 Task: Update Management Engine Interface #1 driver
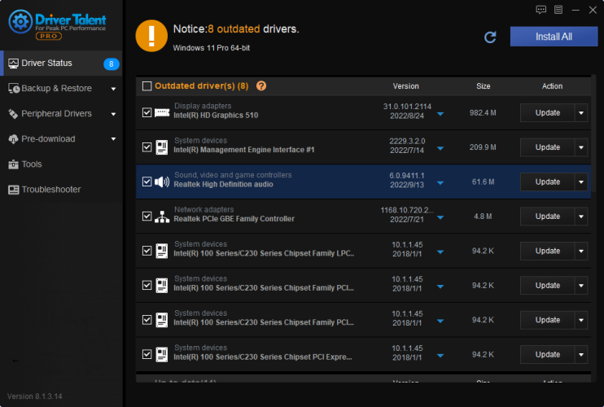coord(547,147)
